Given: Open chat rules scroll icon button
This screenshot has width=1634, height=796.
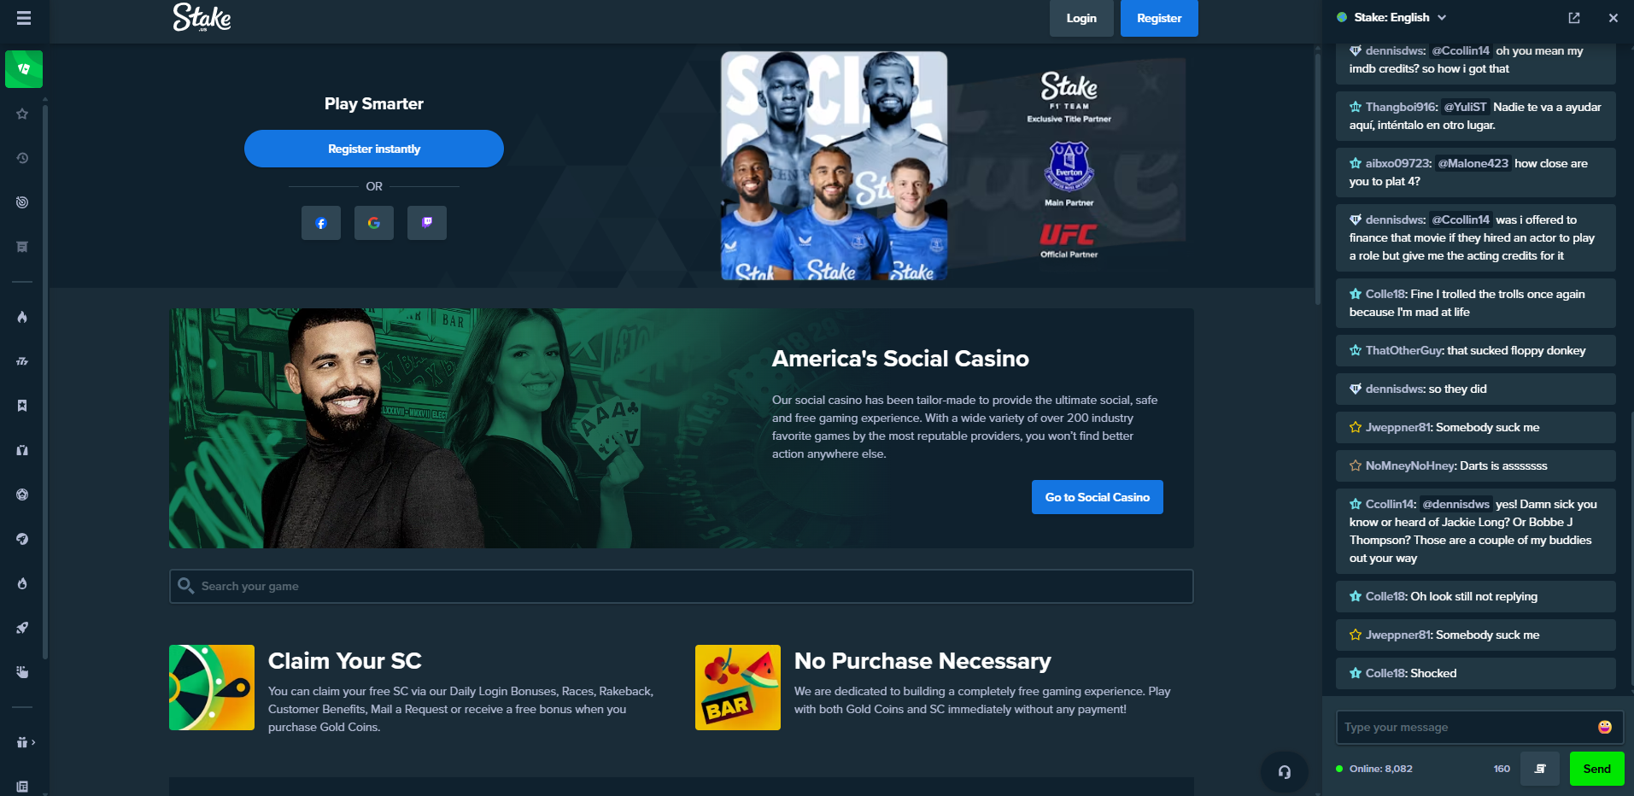Looking at the screenshot, I should (x=1540, y=769).
